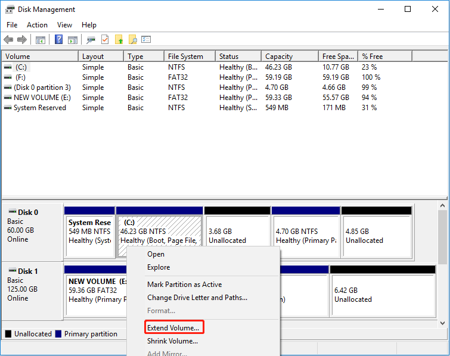Select the System Reserved 549 MB partition block
The image size is (450, 356).
pyautogui.click(x=89, y=232)
